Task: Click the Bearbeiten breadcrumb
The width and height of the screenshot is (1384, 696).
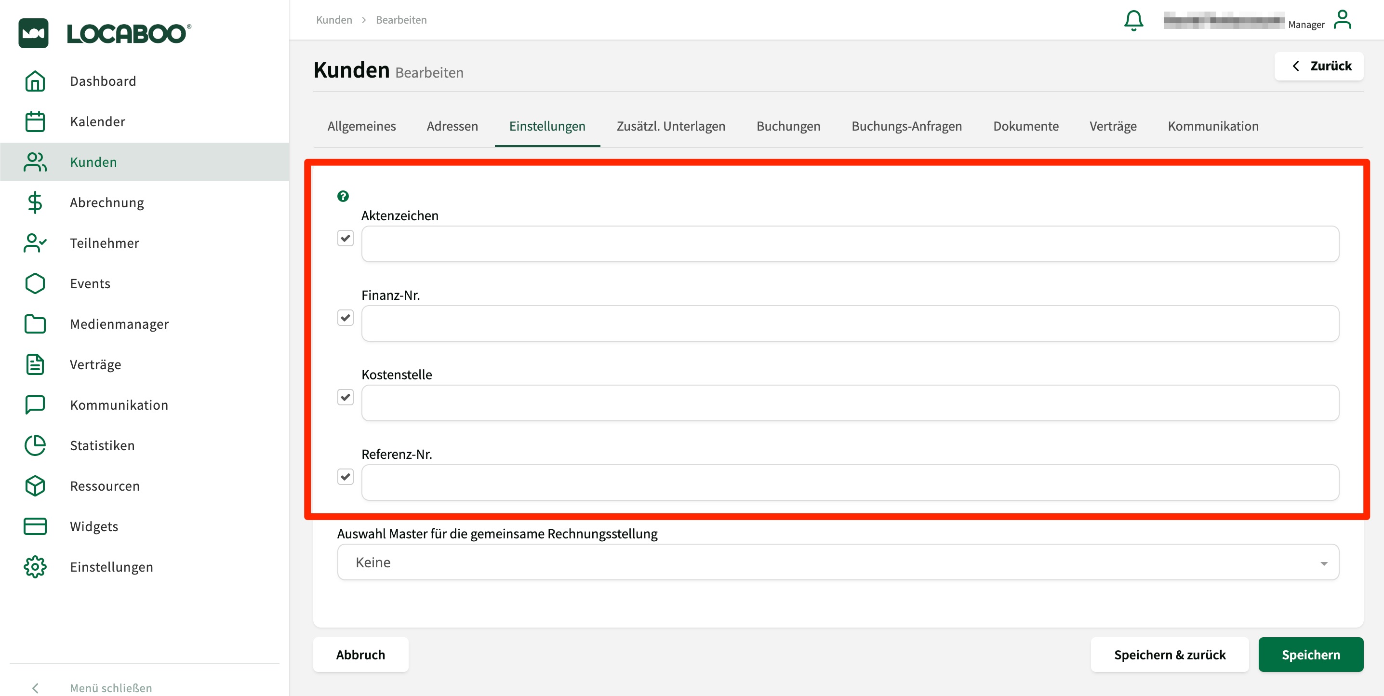Action: [x=401, y=20]
